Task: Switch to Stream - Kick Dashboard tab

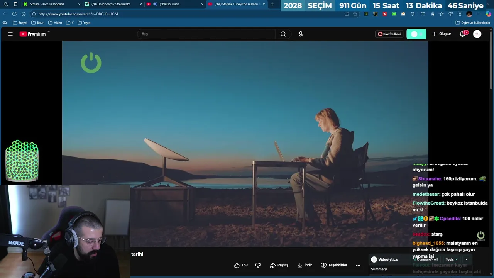Action: point(52,4)
